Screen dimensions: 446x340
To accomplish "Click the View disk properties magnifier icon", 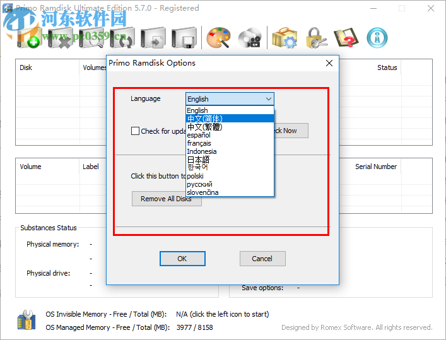I will coord(91,38).
